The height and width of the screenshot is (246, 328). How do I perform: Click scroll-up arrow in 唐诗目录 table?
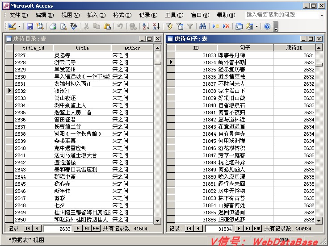coord(157,48)
